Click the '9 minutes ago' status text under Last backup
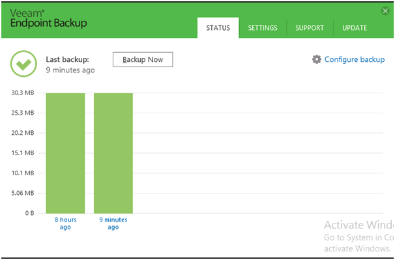 [x=70, y=70]
